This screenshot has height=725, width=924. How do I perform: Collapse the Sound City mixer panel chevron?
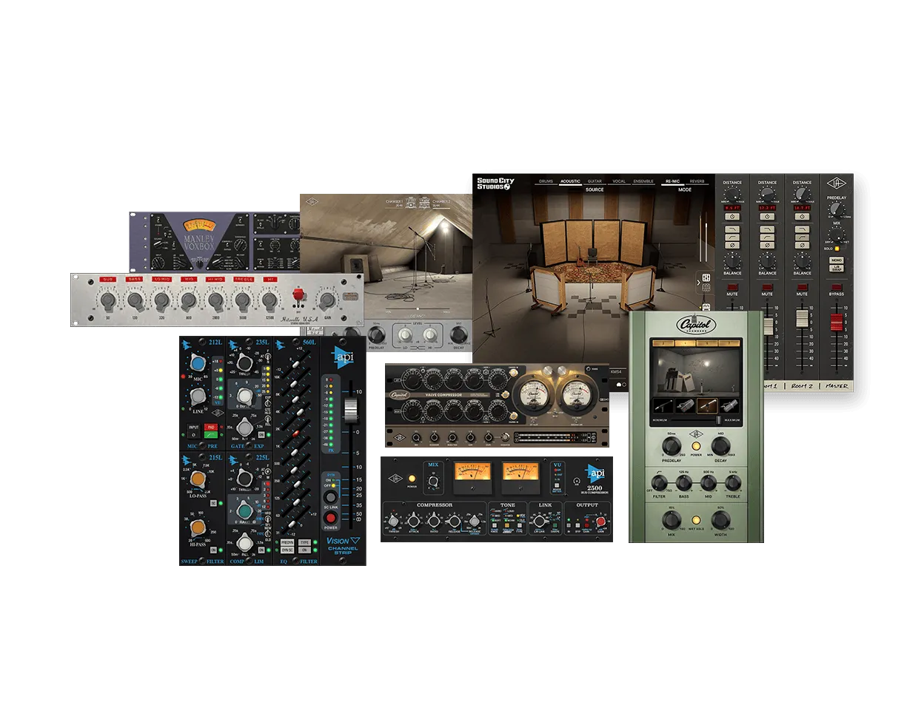pyautogui.click(x=698, y=283)
